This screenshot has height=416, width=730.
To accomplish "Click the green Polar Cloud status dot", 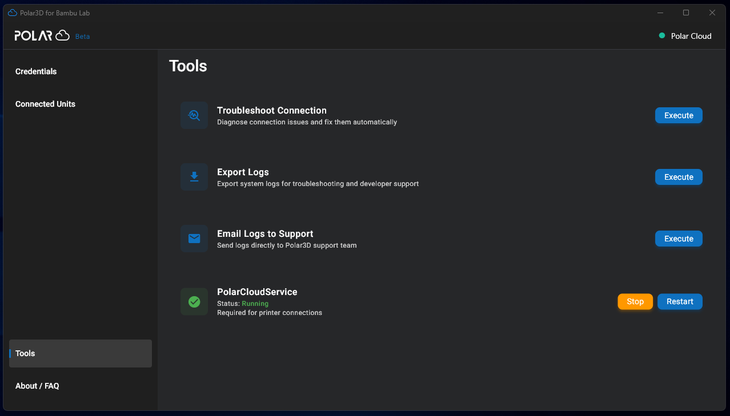I will [x=662, y=35].
